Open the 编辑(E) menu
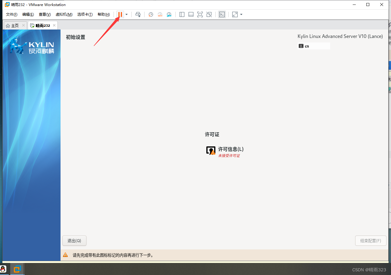Image resolution: width=391 pixels, height=275 pixels. point(28,14)
